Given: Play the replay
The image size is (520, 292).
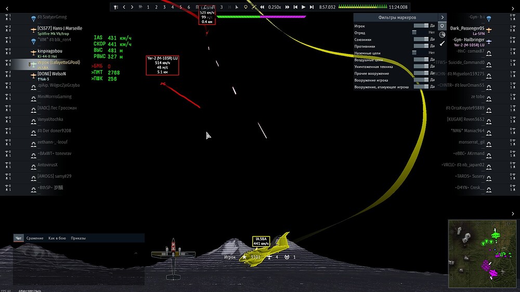Looking at the screenshot, I should [304, 7].
